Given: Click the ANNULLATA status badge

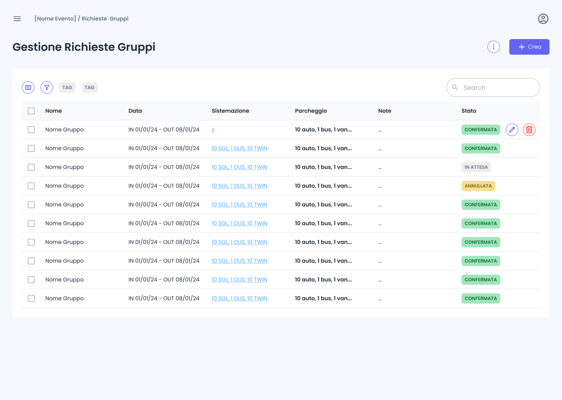Looking at the screenshot, I should tap(478, 186).
